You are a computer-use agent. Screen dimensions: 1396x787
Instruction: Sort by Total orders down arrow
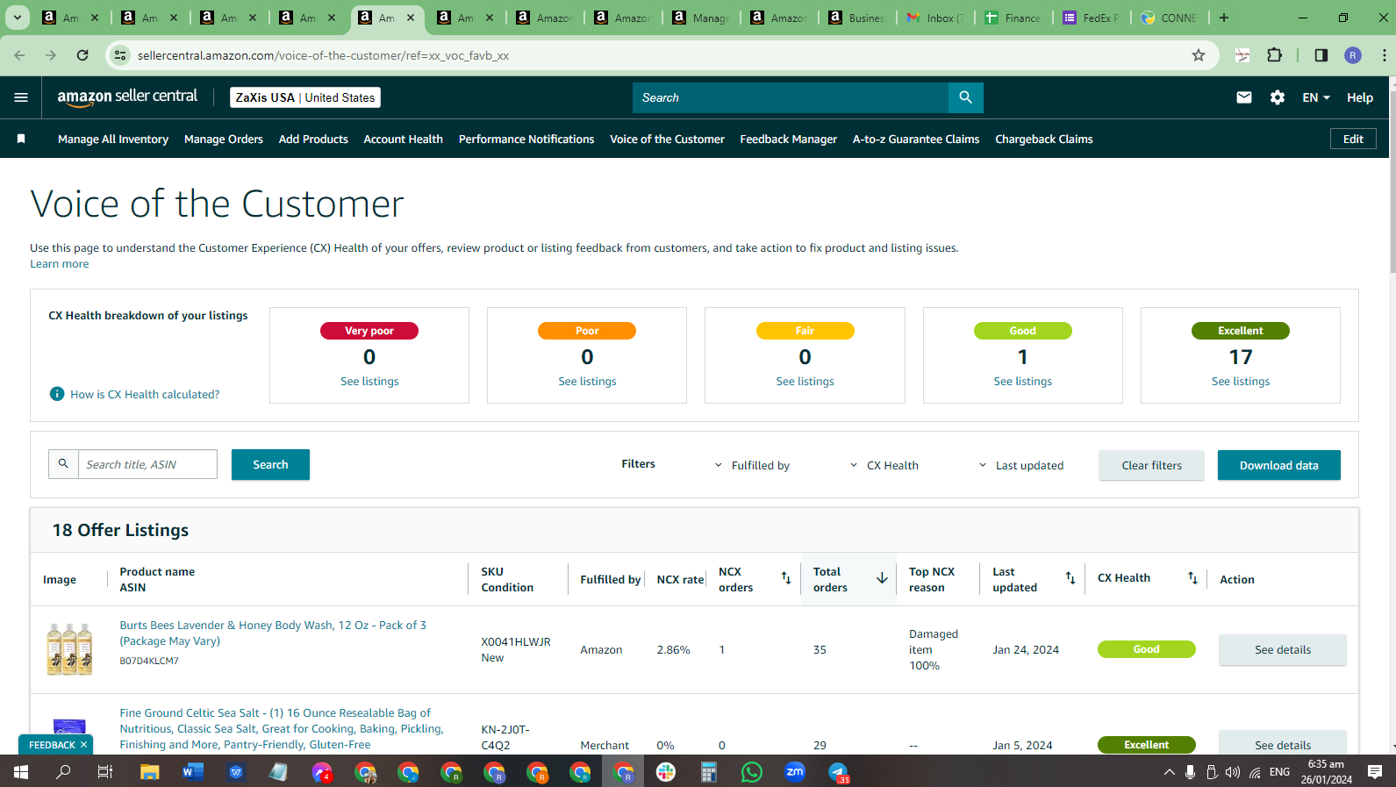(882, 577)
